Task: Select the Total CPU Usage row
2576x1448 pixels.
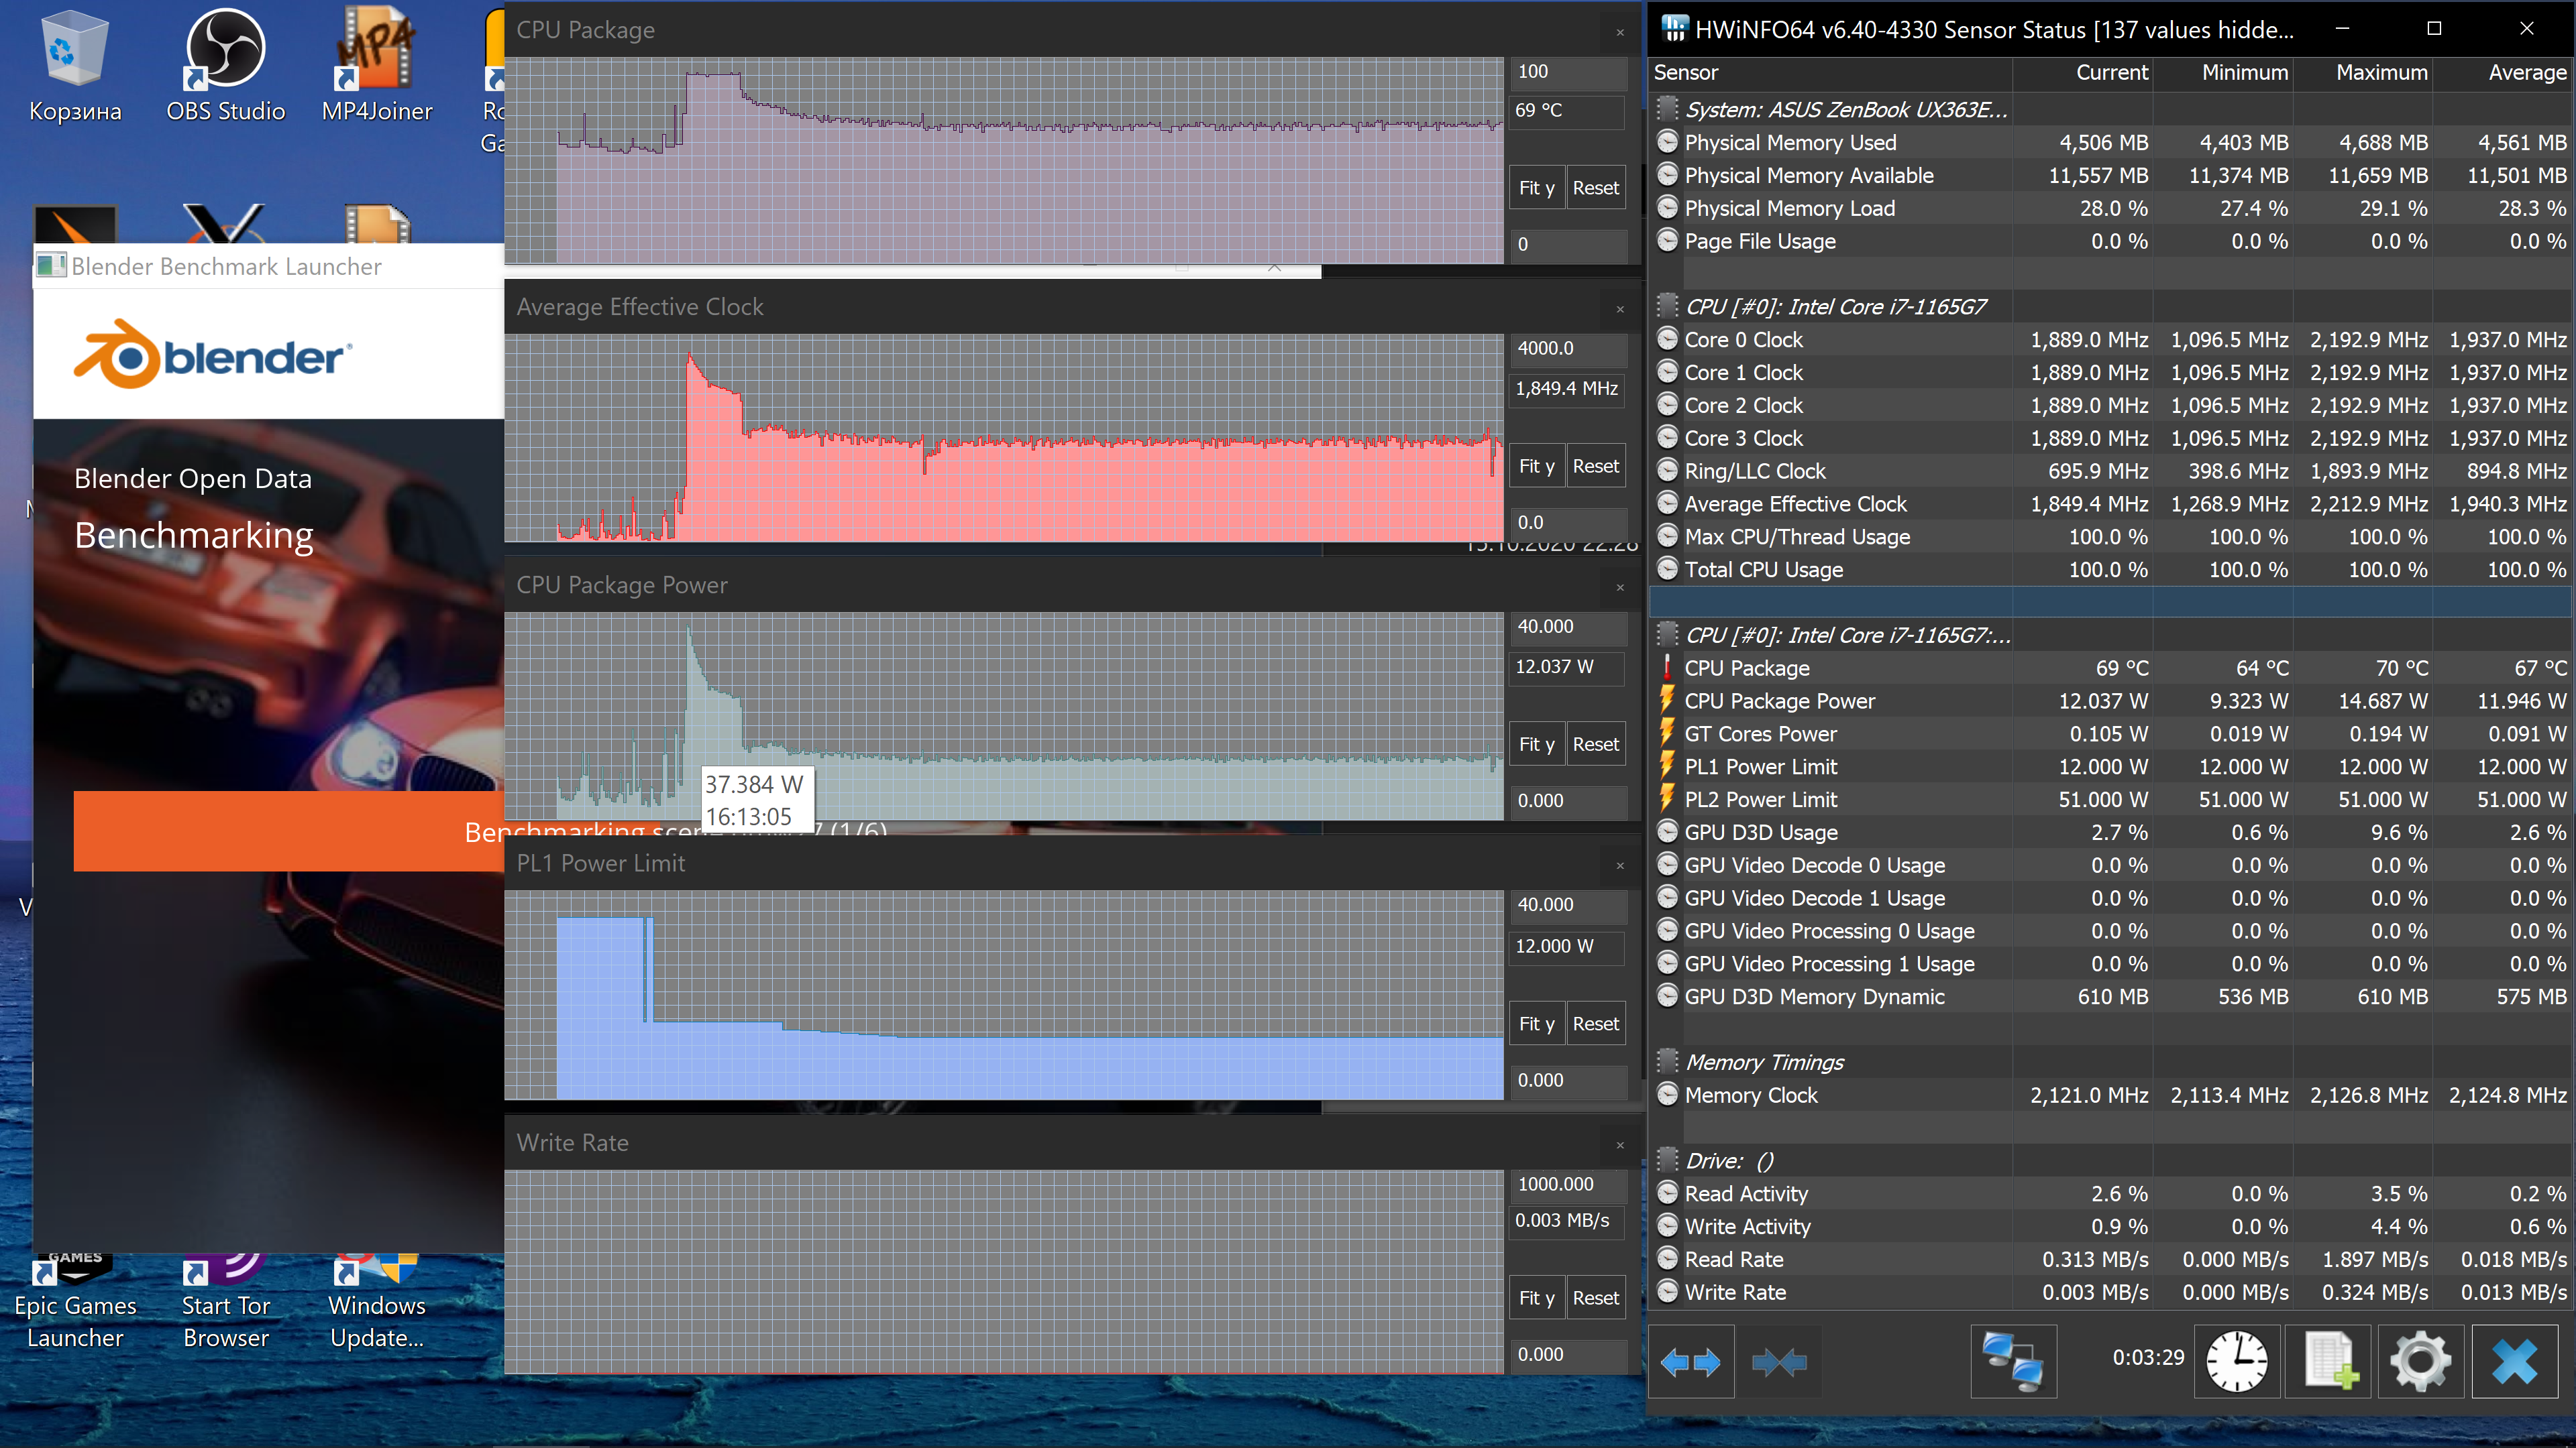Action: (2111, 570)
